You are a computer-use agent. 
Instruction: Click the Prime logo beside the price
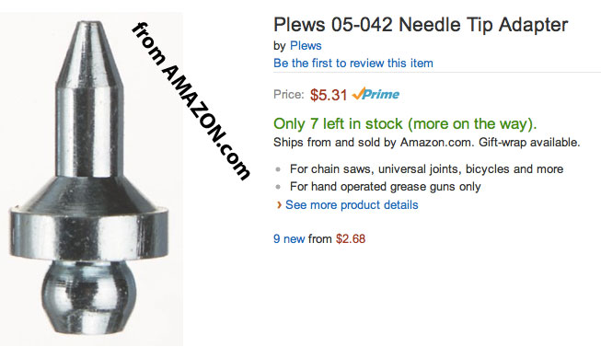pos(376,94)
